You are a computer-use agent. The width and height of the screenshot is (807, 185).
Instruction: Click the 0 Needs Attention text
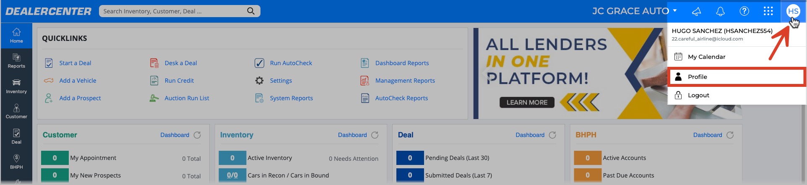(x=354, y=159)
